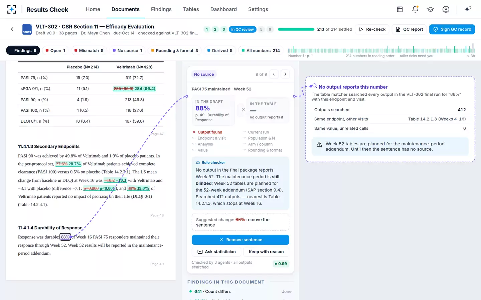Select the In QC review step

243,29
